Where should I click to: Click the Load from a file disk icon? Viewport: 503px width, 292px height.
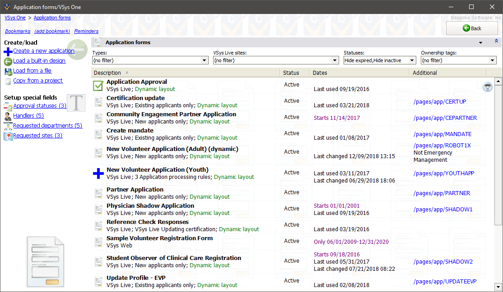click(9, 70)
